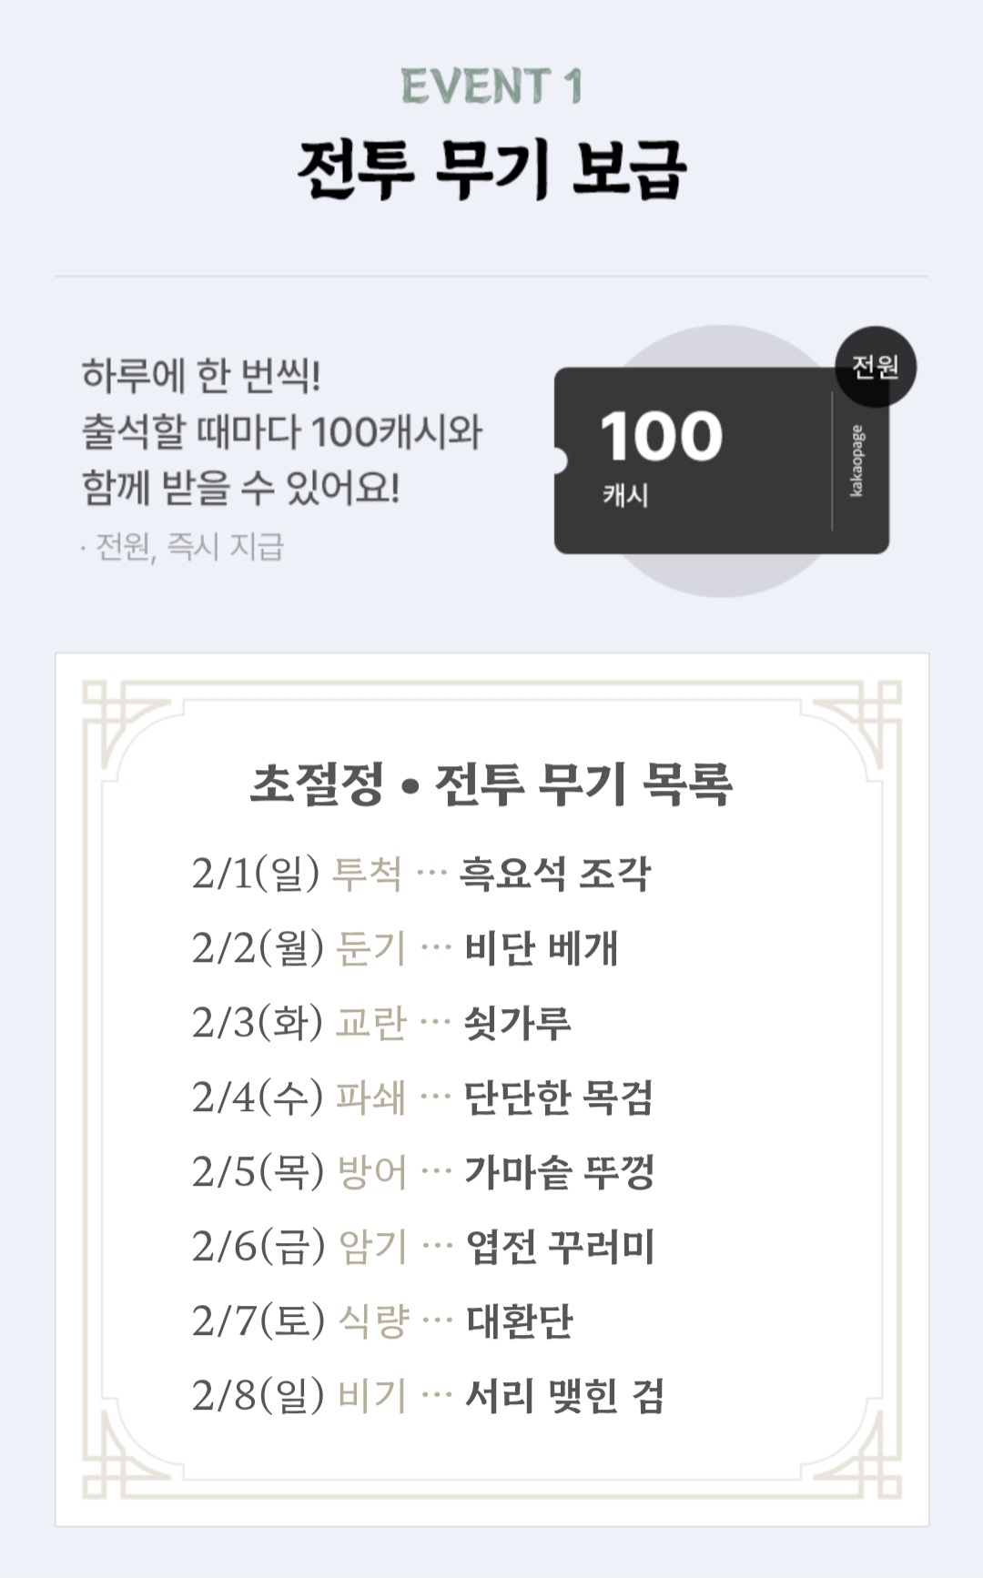Tap the 전원, 즉시 지급 note
Screen dimensions: 983x1578
(183, 547)
